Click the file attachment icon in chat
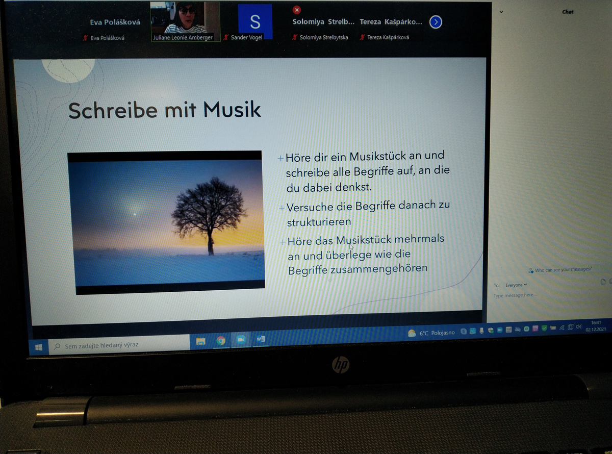612x454 pixels. point(603,282)
